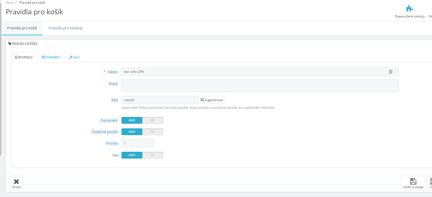The height and width of the screenshot is (197, 432).
Task: Click the Popis text area
Action: [x=260, y=86]
